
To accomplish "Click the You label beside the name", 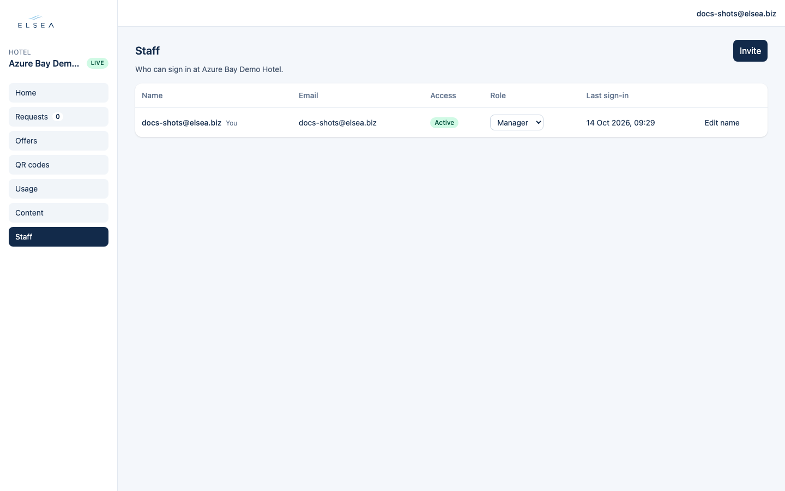I will coord(232,123).
